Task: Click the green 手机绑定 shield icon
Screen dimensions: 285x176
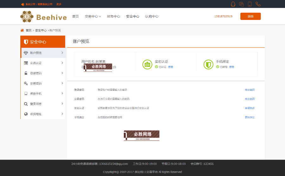Action: (208, 65)
